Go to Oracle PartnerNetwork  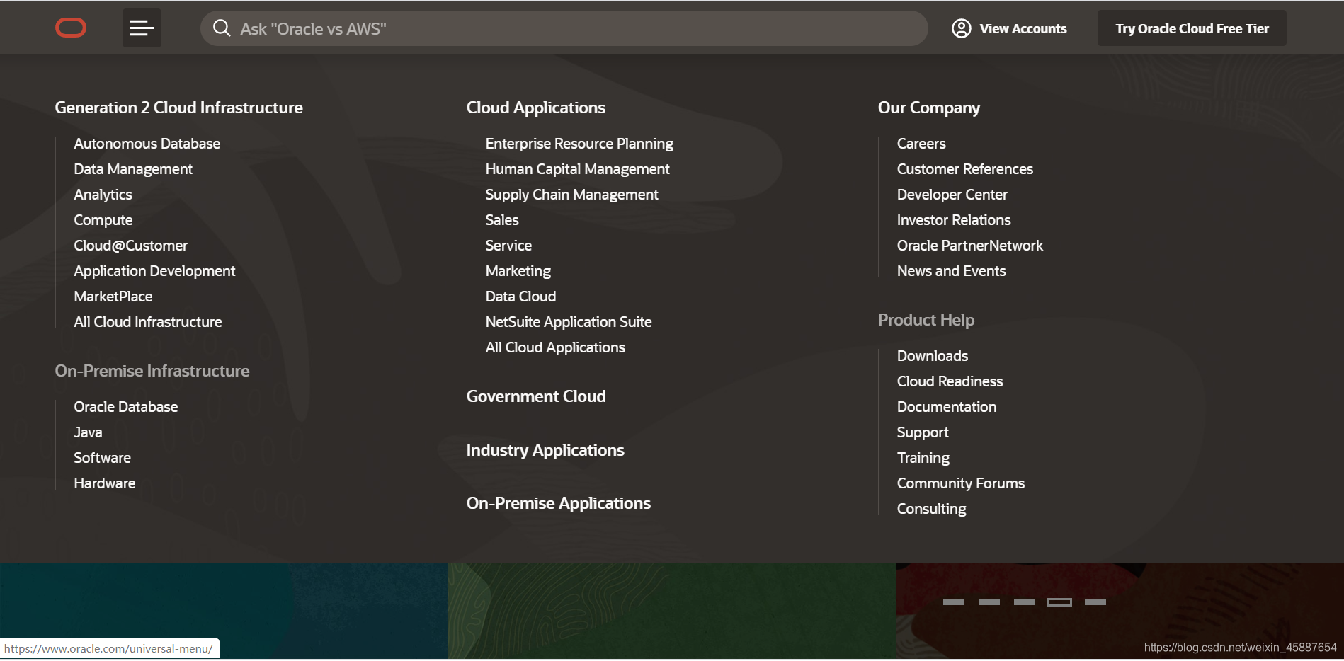970,246
